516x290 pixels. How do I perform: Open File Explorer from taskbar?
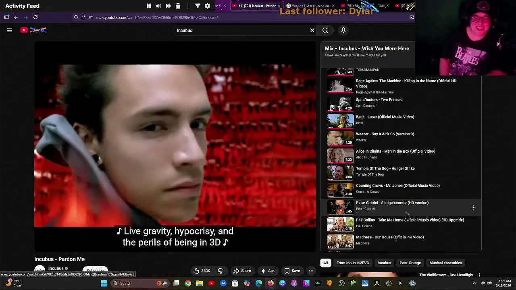tap(200, 283)
